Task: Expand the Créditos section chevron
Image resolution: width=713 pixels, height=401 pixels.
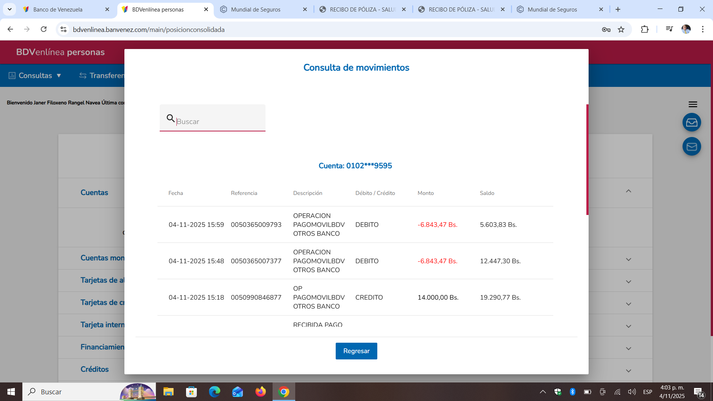Action: 628,371
